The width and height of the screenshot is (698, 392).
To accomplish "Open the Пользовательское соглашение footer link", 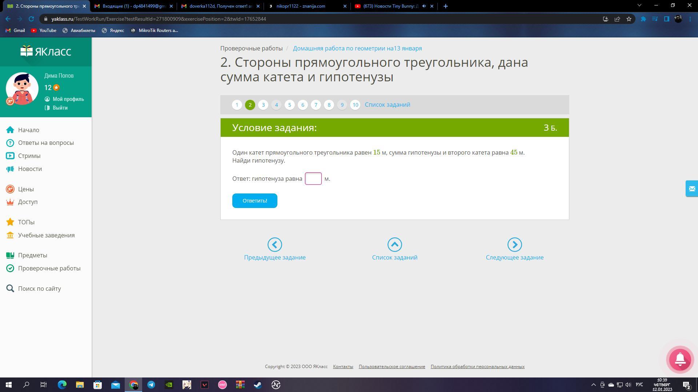I will click(392, 367).
